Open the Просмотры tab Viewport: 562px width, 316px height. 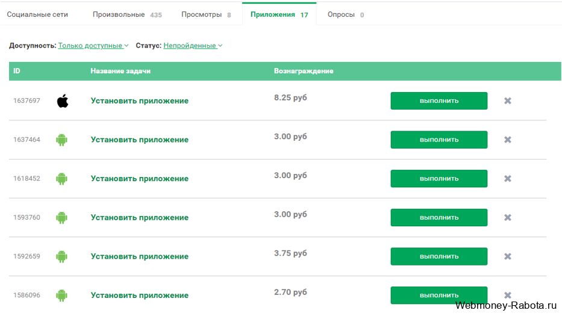[206, 14]
